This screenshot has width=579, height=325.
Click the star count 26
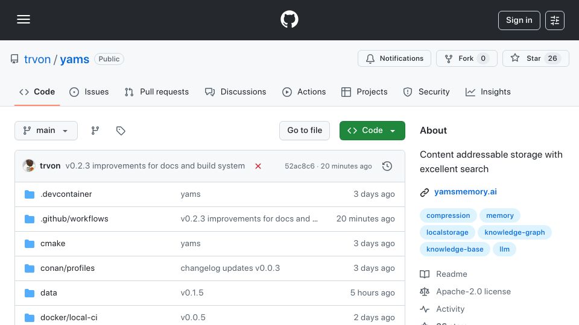[x=552, y=58]
